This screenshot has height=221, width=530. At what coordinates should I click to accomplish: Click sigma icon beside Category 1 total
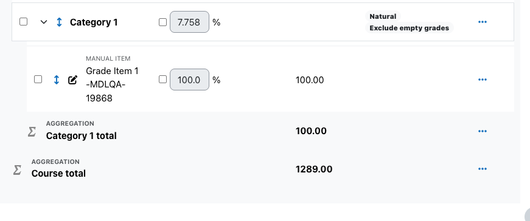point(32,132)
